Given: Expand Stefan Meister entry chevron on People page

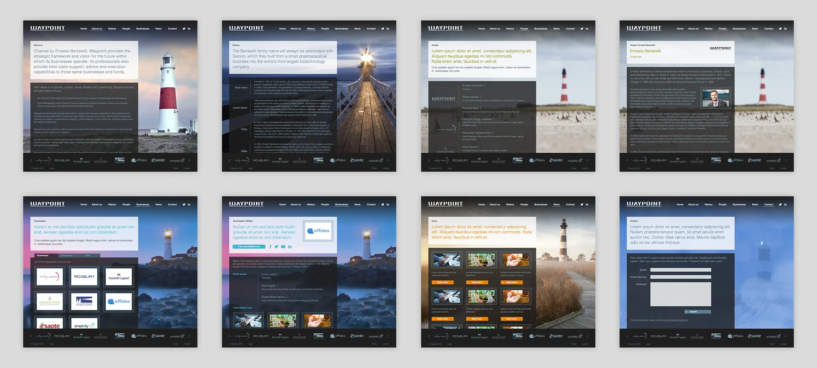Looking at the screenshot, I should pyautogui.click(x=481, y=97).
